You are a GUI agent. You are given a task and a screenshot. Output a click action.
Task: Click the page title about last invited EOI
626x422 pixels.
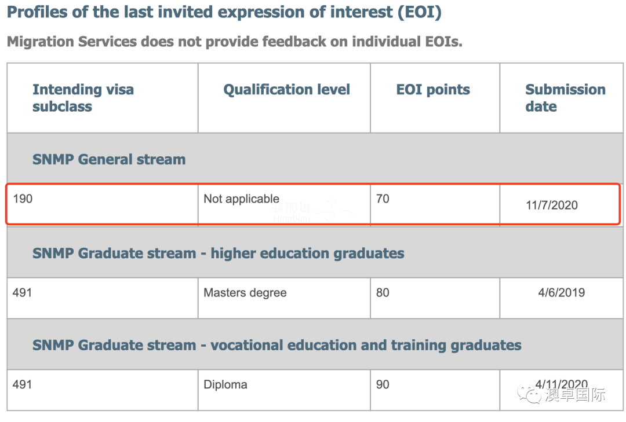pyautogui.click(x=224, y=12)
